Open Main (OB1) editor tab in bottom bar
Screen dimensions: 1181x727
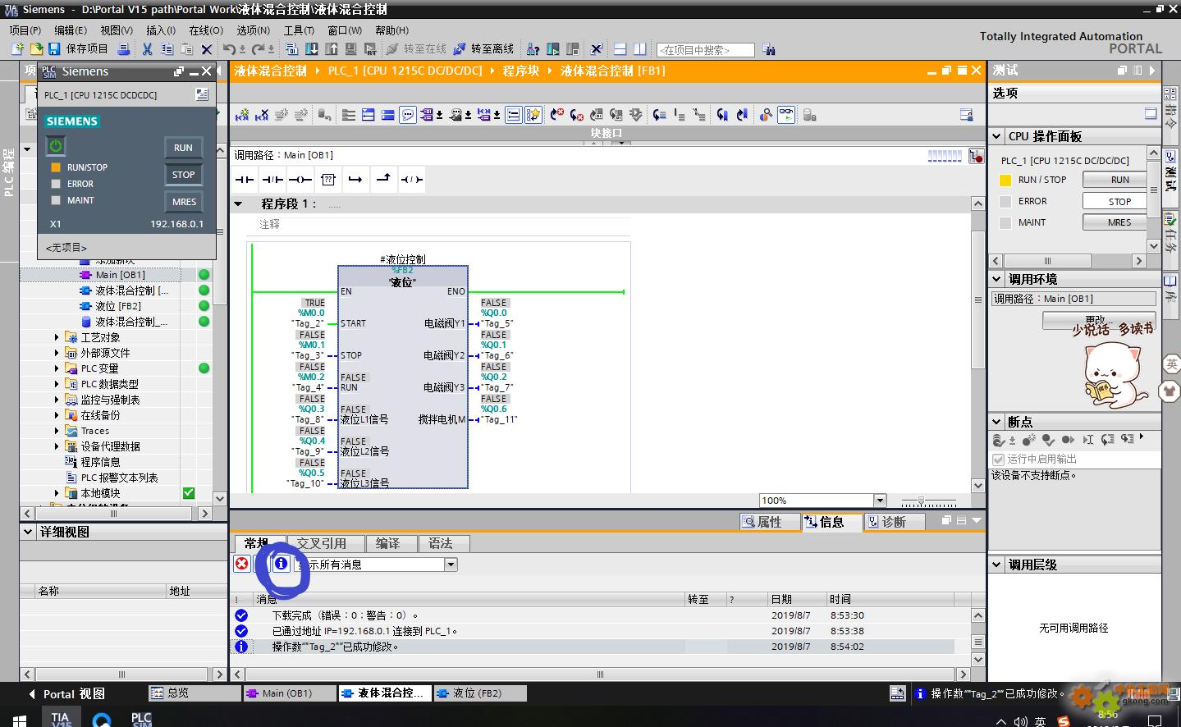pyautogui.click(x=289, y=693)
